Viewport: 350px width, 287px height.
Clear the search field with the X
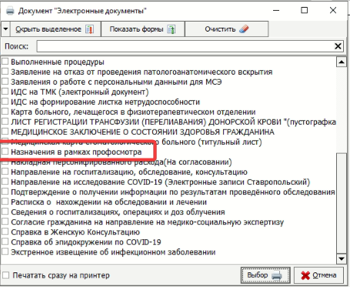tap(338, 46)
